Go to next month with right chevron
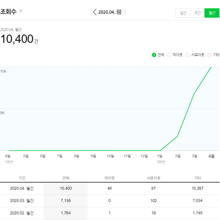Viewport: 220px width, 220px height. pyautogui.click(x=125, y=12)
